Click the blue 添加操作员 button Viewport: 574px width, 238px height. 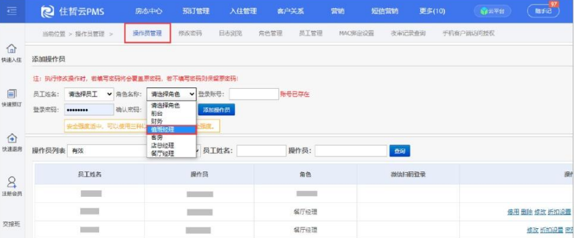click(217, 110)
